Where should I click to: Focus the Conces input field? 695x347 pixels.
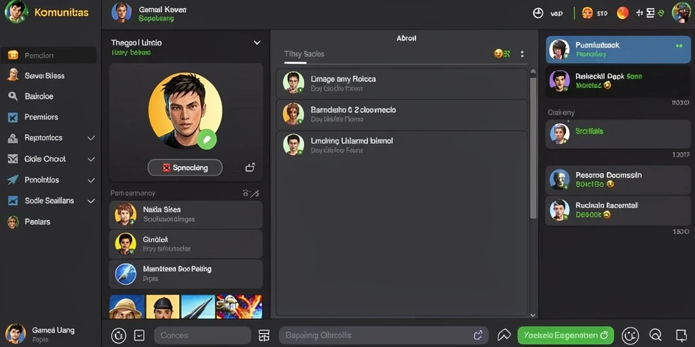[x=202, y=335]
